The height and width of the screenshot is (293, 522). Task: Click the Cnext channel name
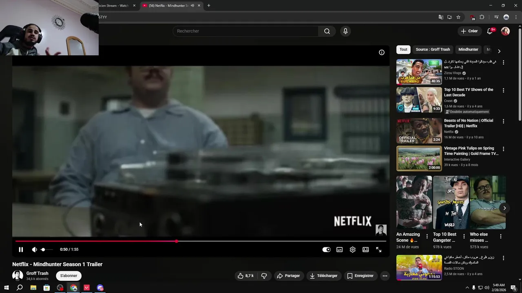pyautogui.click(x=448, y=101)
